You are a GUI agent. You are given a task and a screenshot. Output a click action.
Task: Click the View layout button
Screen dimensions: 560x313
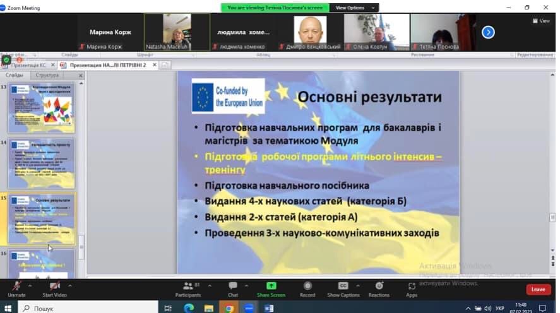[541, 21]
